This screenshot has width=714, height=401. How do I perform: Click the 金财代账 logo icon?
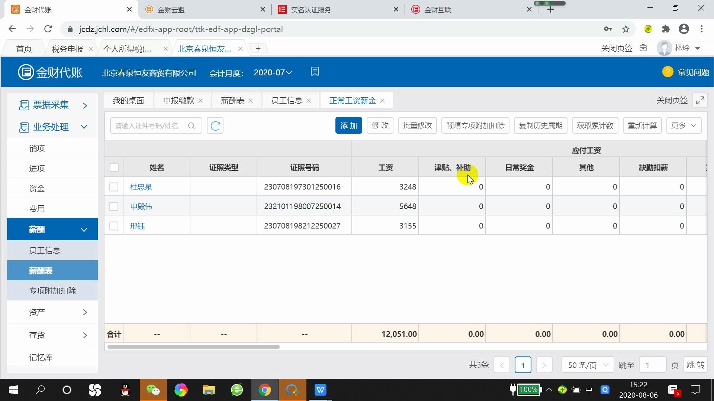coord(26,72)
